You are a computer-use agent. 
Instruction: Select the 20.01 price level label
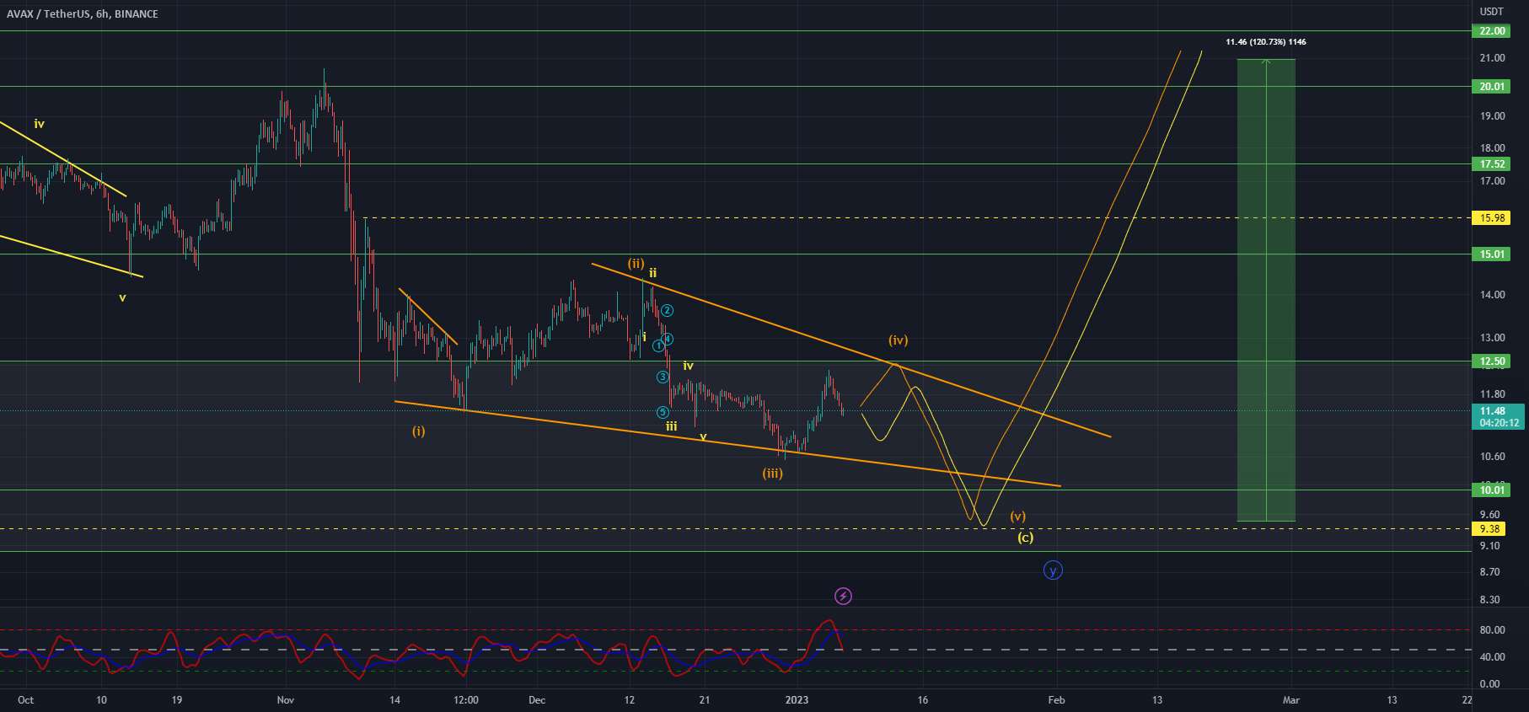(x=1492, y=87)
